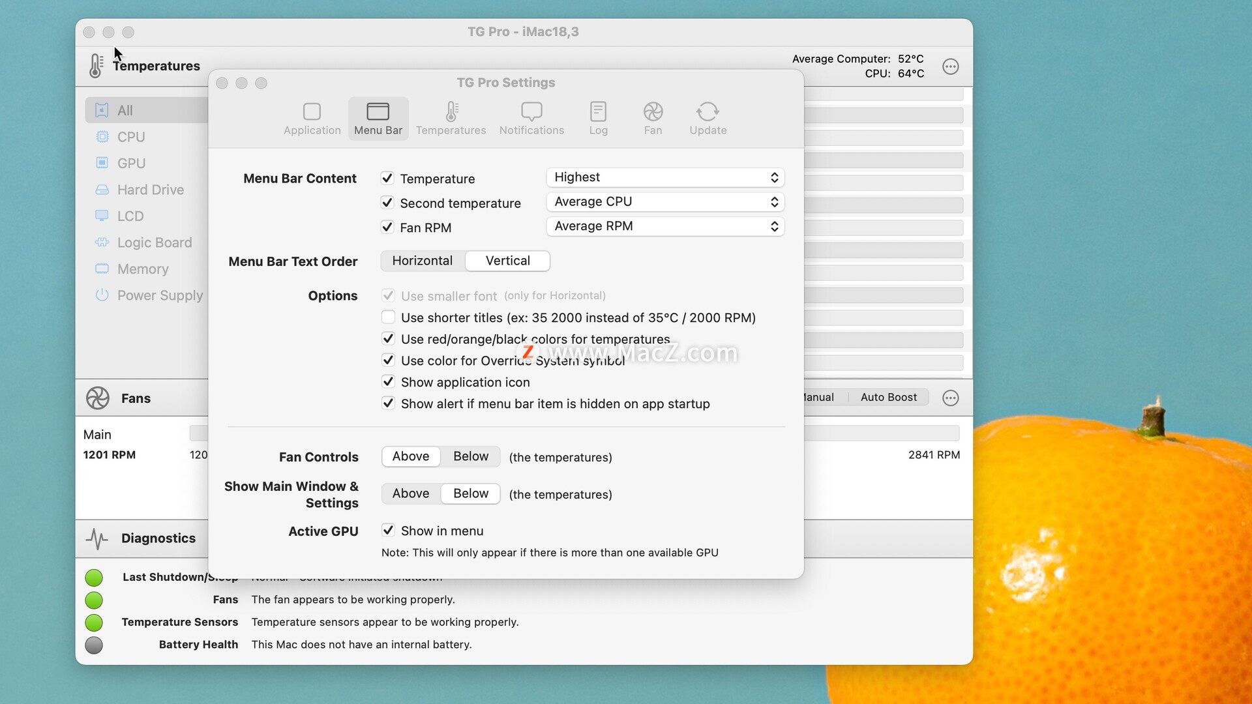Screen dimensions: 1252x704
Task: Enable Use shorter titles option
Action: (x=388, y=317)
